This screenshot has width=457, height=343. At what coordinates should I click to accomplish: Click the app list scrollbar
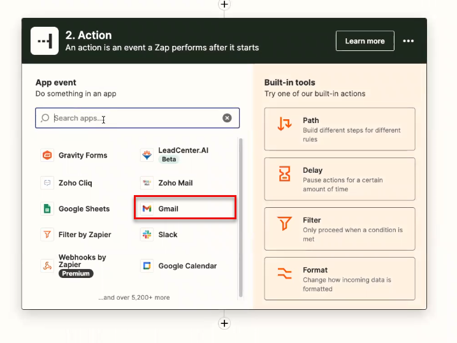coord(240,217)
